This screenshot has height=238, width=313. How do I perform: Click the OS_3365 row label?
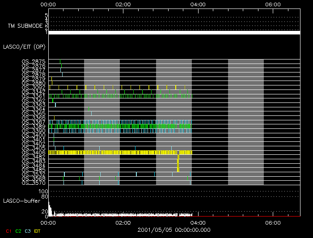34,114
